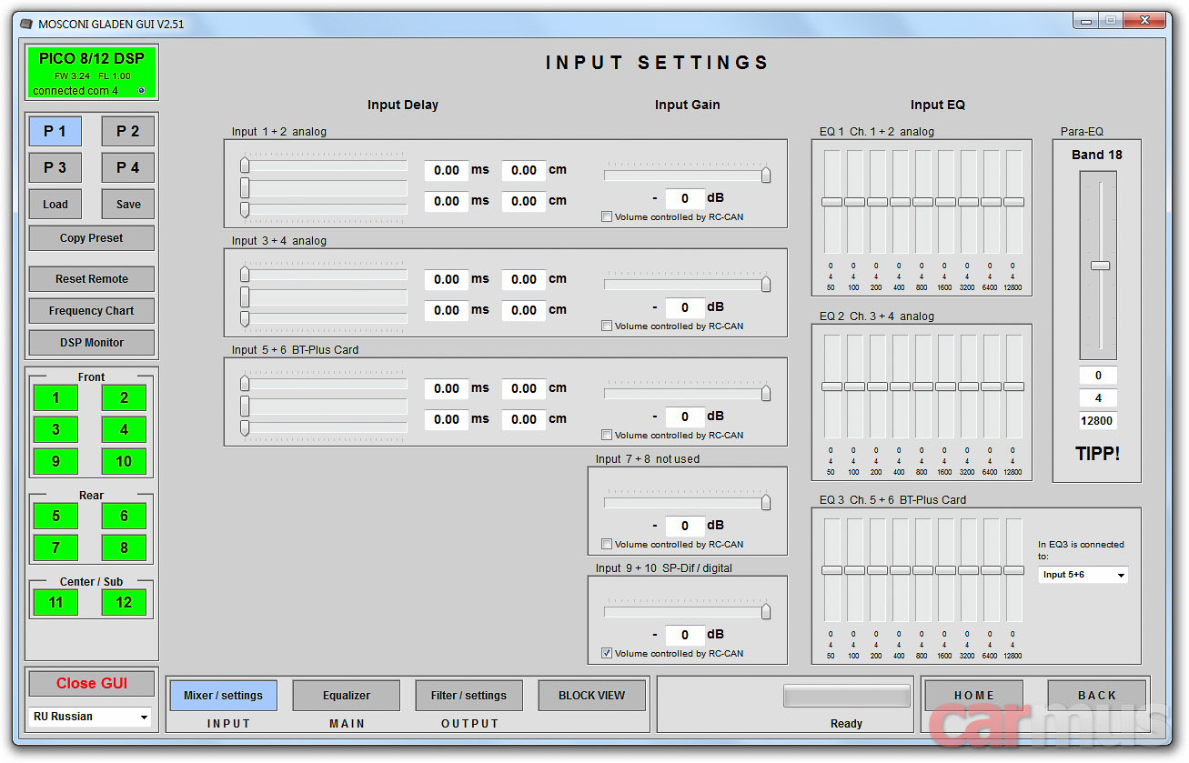Click the Copy Preset button

92,238
